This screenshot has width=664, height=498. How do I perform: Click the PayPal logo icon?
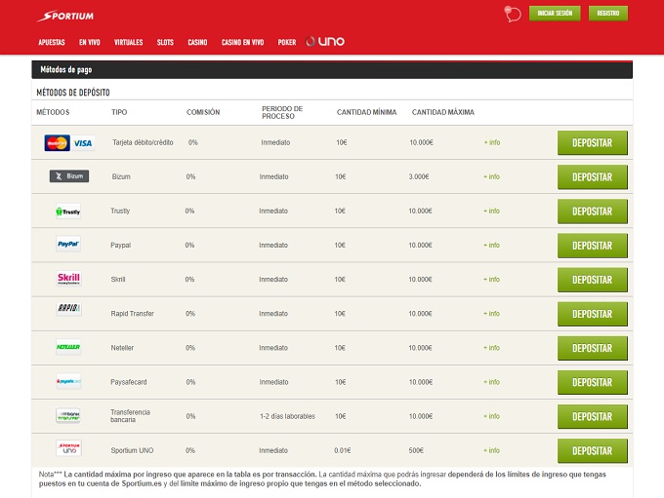(x=68, y=245)
